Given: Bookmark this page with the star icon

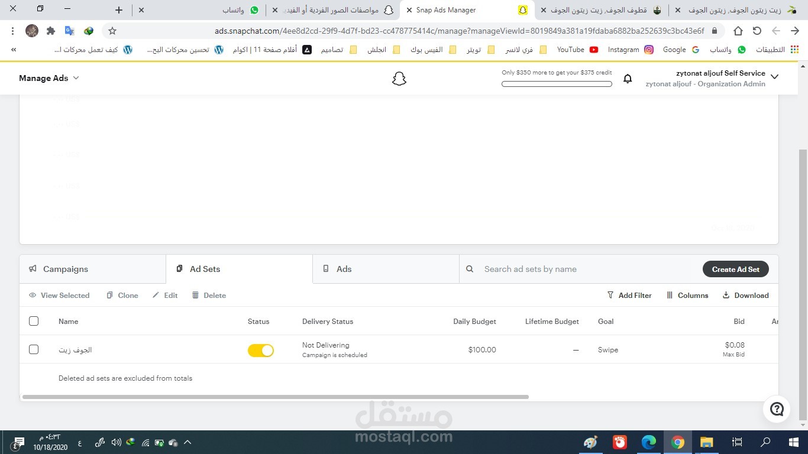Looking at the screenshot, I should coord(112,31).
